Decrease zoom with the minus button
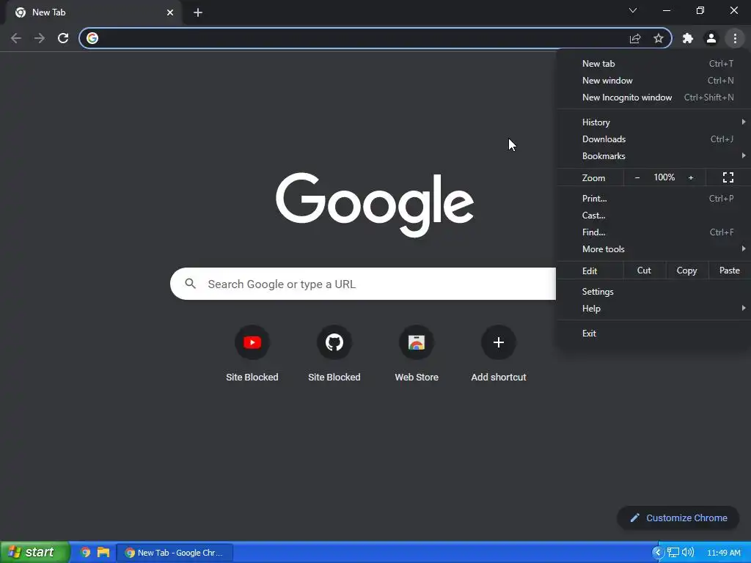Screen dimensions: 751x563 (x=637, y=177)
